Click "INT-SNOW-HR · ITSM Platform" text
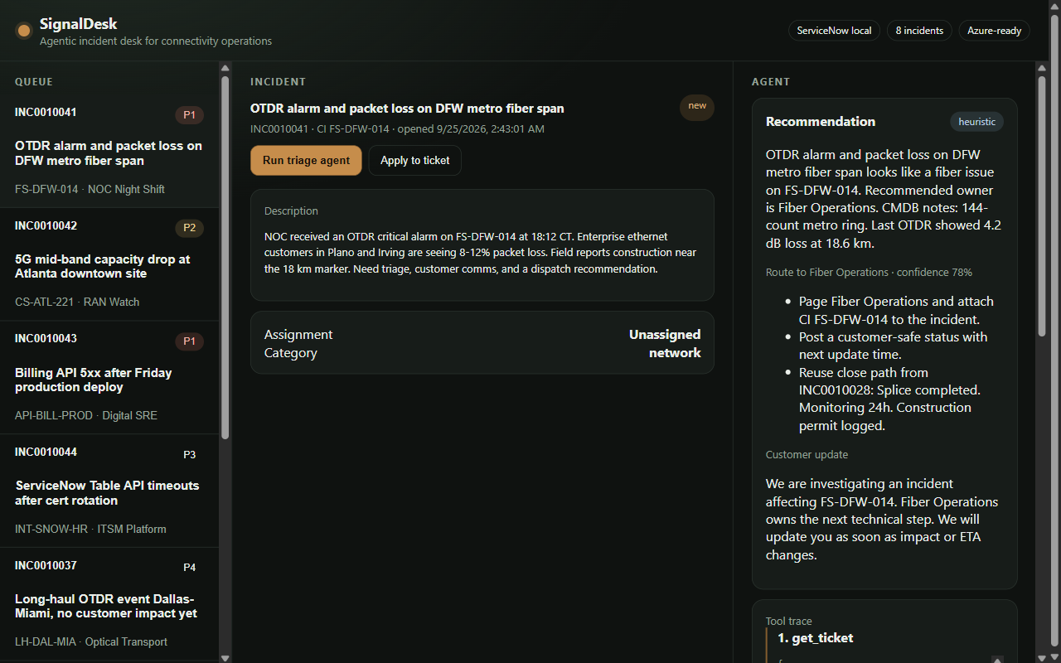This screenshot has width=1061, height=663. point(90,529)
